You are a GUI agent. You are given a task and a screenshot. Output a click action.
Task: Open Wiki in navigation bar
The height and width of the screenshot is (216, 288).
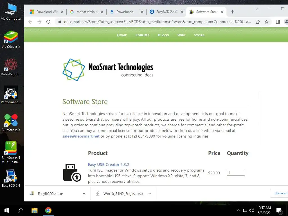[x=181, y=35]
